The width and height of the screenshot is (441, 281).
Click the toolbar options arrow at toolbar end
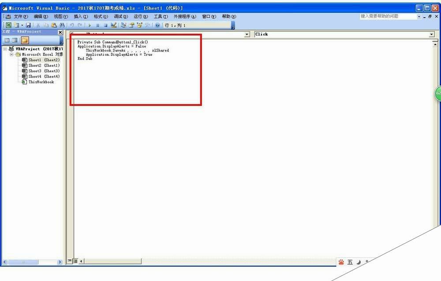coord(233,26)
